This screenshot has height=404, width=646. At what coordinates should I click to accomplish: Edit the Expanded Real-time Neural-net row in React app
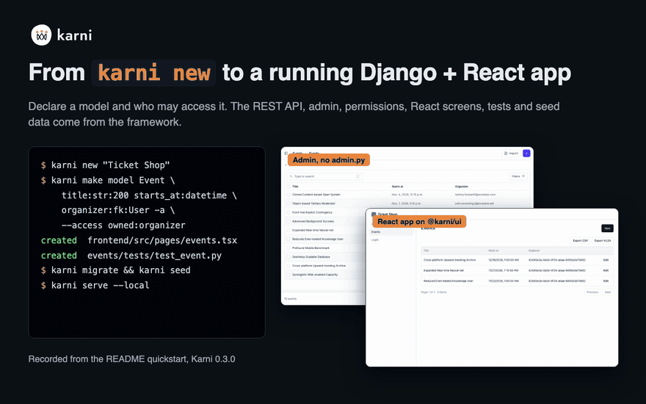click(x=606, y=271)
